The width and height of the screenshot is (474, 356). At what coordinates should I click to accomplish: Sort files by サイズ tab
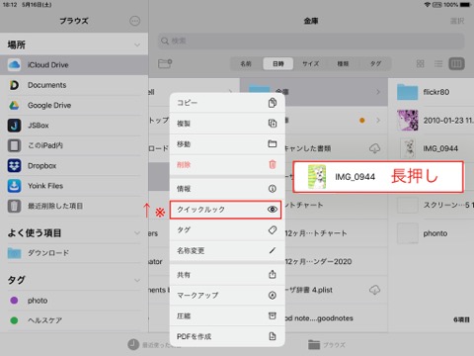point(310,63)
